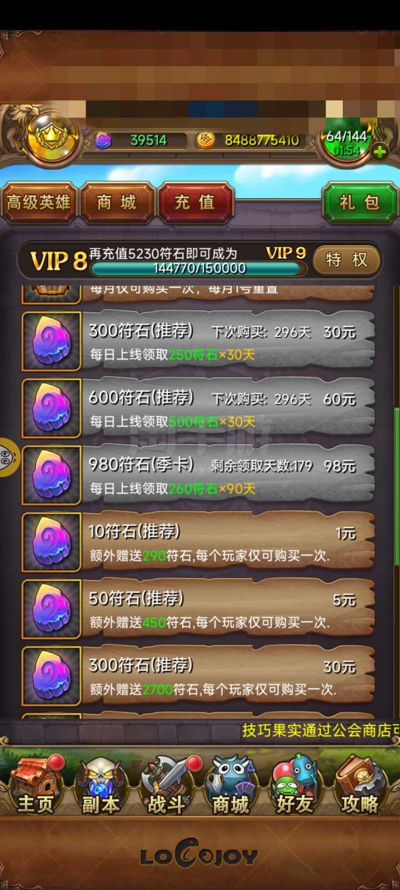The width and height of the screenshot is (400, 890).
Task: Tap the gold coin currency icon
Action: [x=206, y=140]
